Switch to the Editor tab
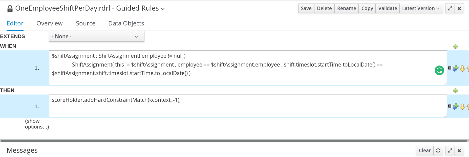Viewport: 469px width, 157px height. tap(15, 23)
